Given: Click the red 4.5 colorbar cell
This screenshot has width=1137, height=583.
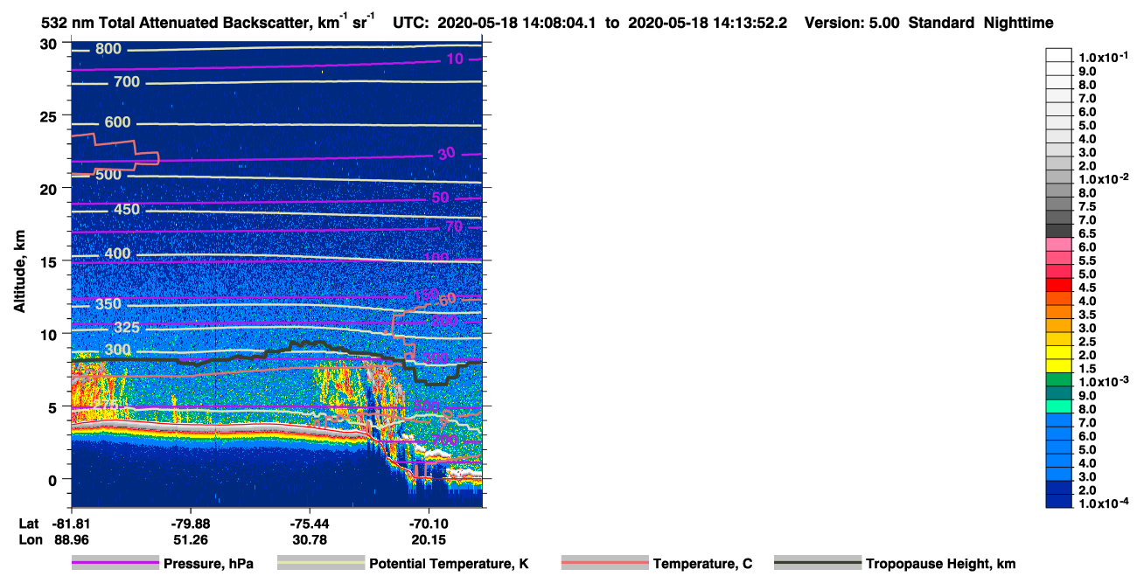Looking at the screenshot, I should (x=1059, y=286).
